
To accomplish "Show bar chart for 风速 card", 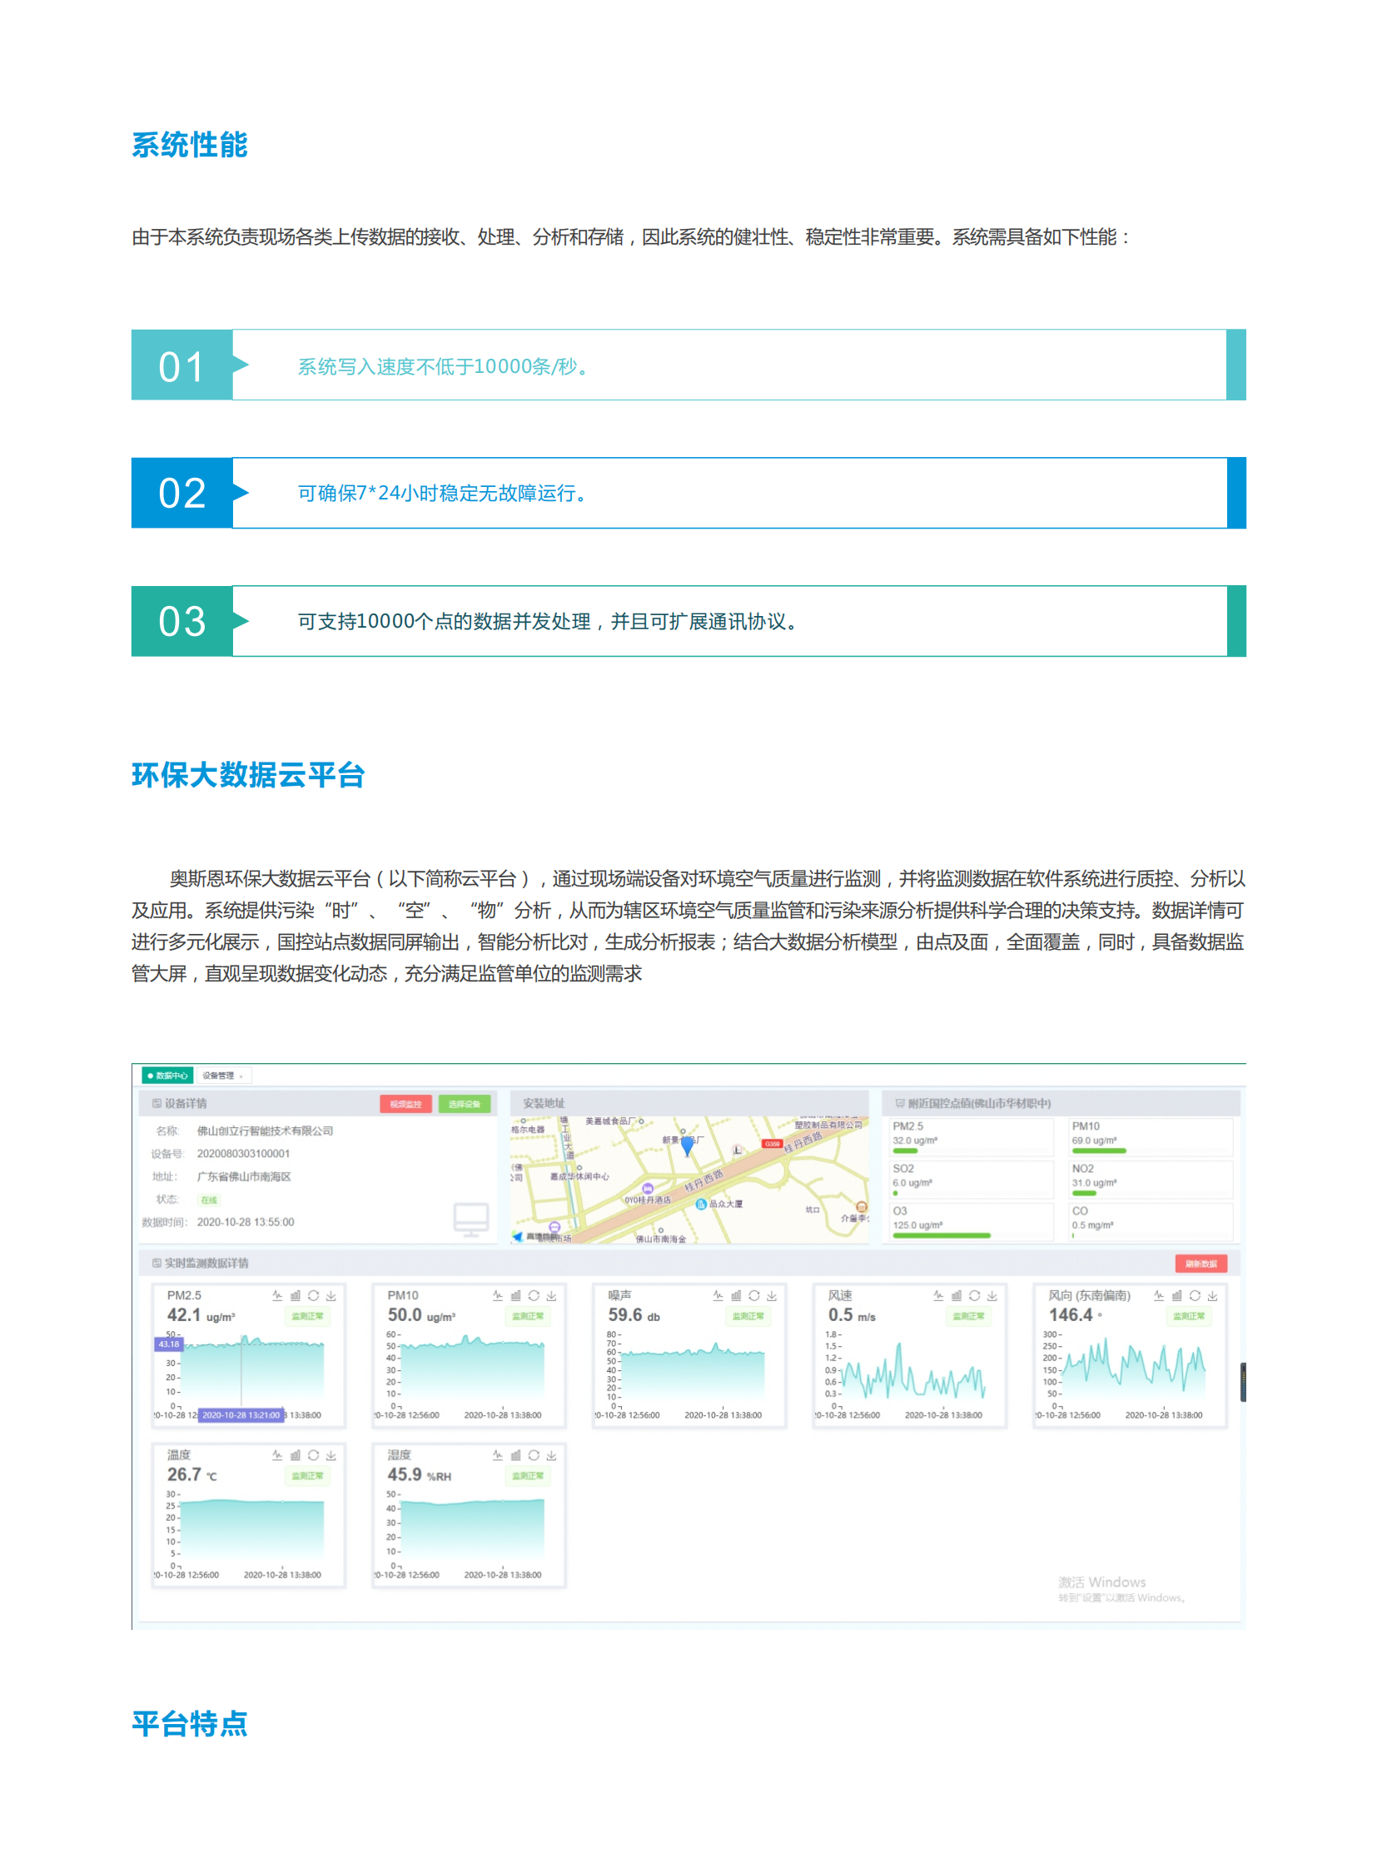I will 956,1294.
